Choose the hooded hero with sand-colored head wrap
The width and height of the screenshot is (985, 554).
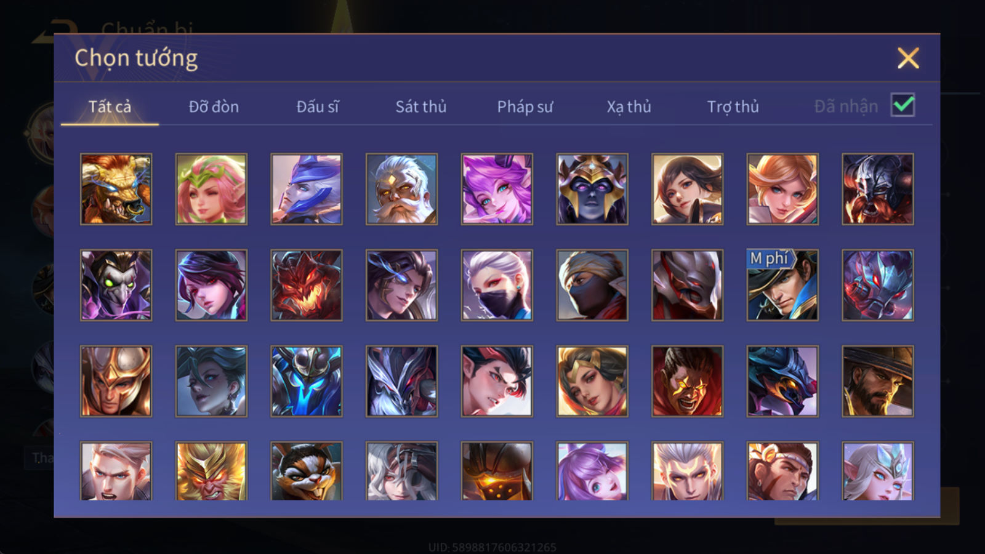[x=592, y=285]
